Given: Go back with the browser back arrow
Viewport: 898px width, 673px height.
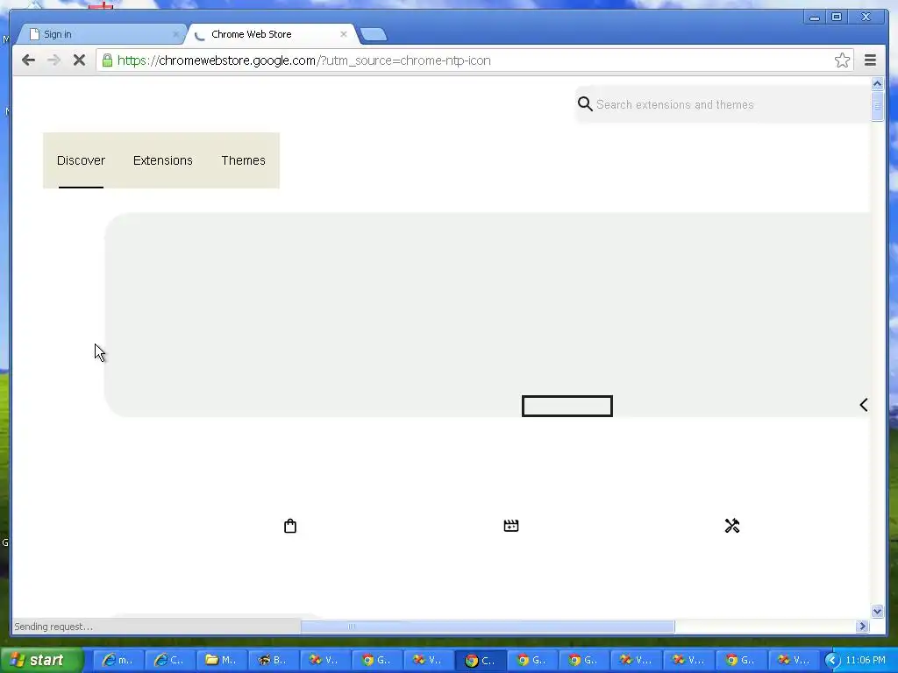Looking at the screenshot, I should 28,60.
